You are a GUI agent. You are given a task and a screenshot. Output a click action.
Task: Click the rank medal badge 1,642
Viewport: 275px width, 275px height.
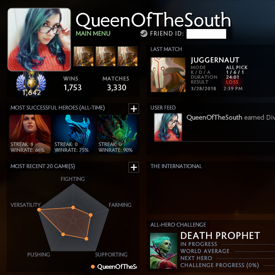coord(31,83)
